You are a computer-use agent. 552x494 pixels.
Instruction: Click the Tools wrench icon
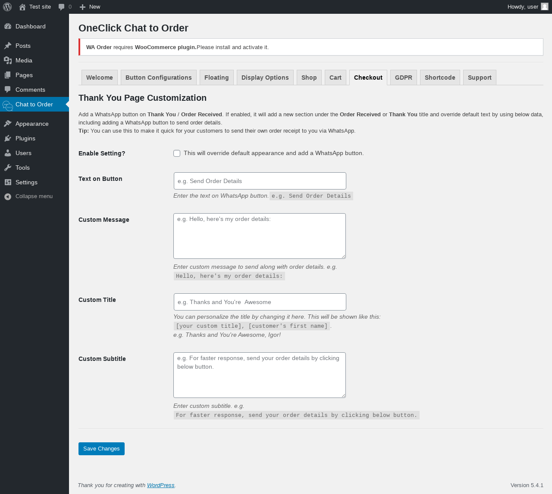tap(8, 168)
